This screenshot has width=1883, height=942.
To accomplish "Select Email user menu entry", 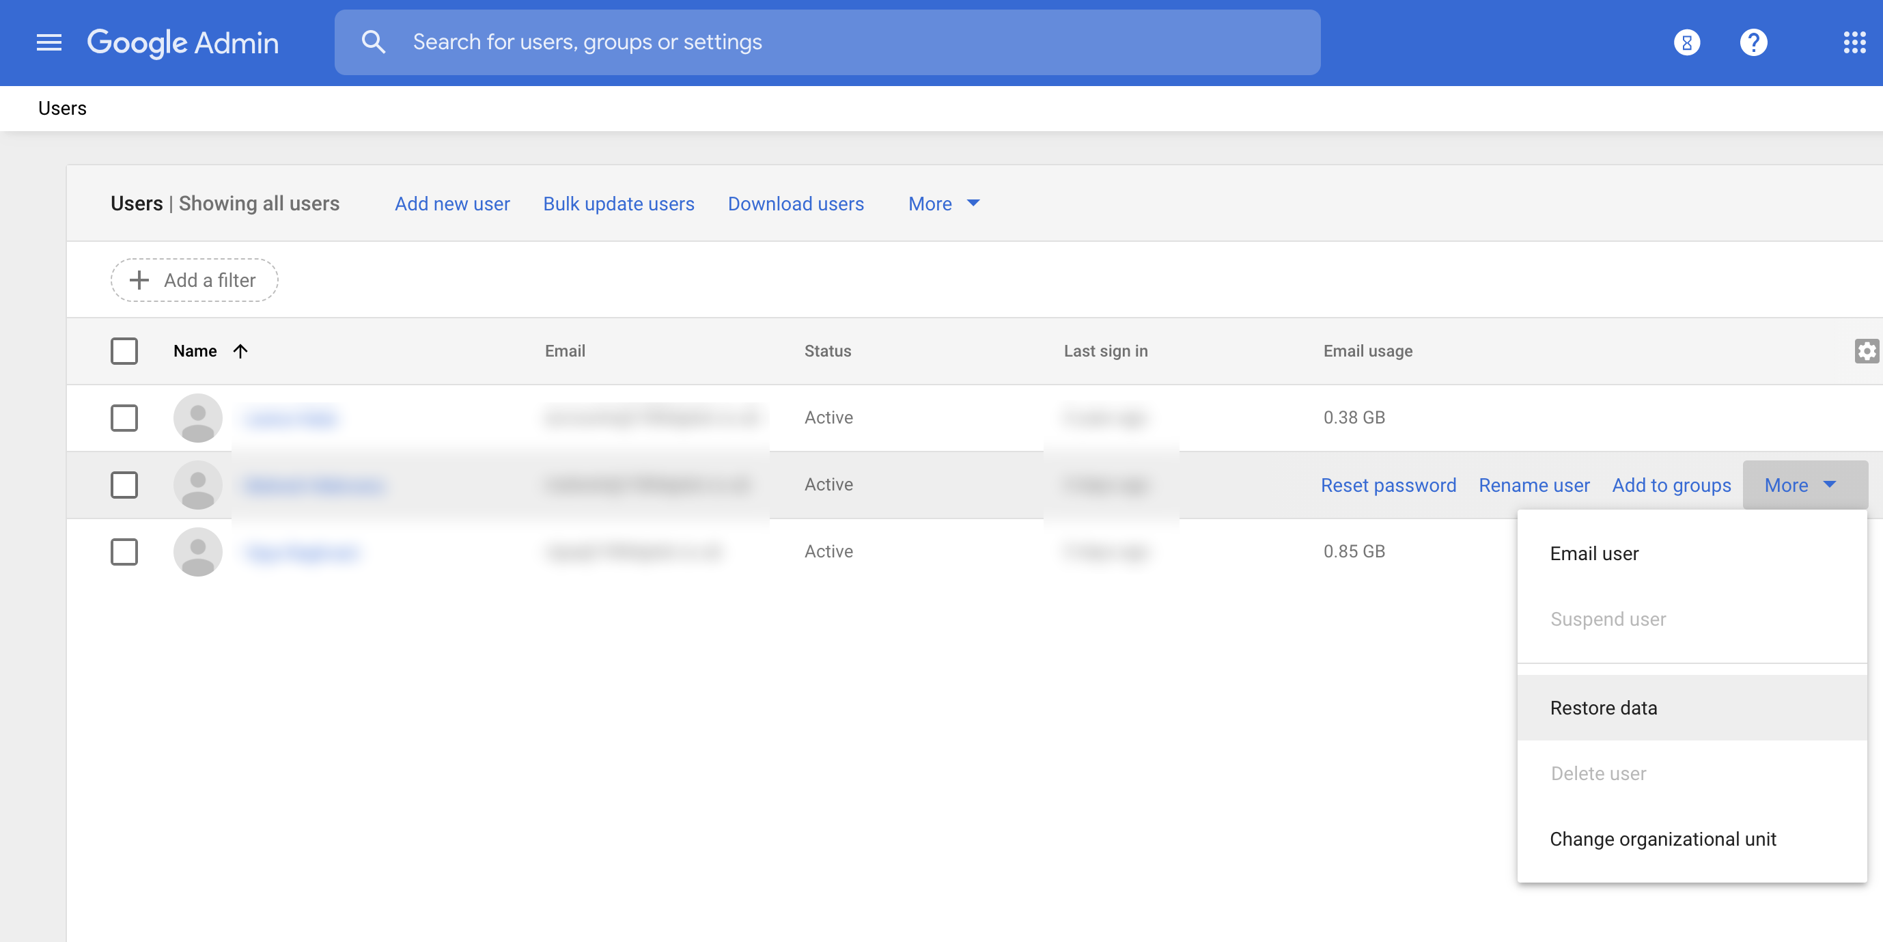I will 1593,553.
